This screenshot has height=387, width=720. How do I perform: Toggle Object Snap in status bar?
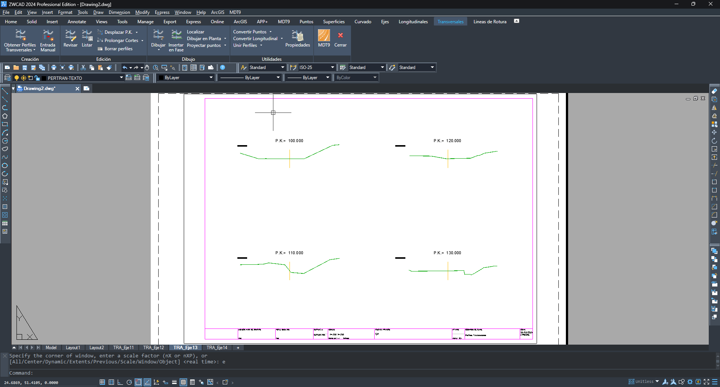click(x=138, y=382)
